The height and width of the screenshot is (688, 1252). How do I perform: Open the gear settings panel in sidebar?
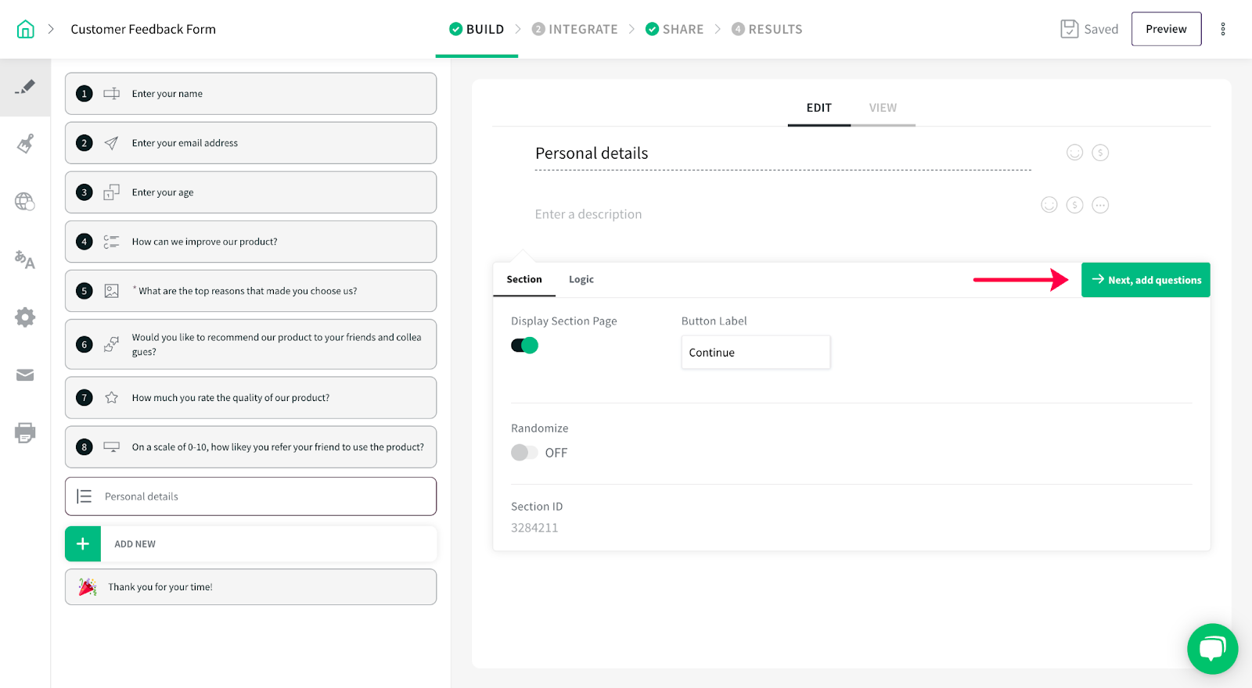[x=25, y=317]
